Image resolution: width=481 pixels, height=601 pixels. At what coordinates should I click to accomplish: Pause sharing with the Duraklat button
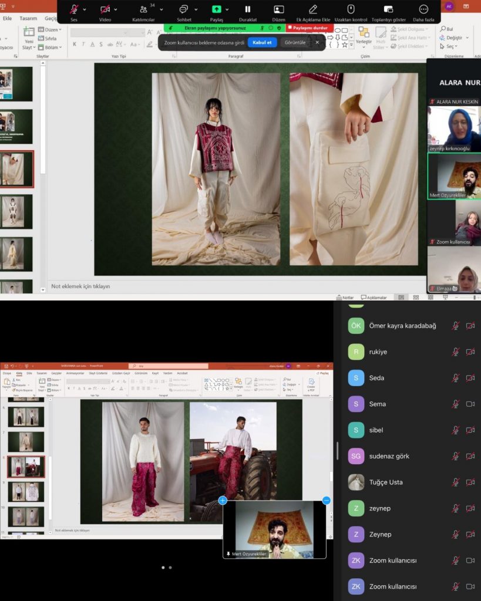pyautogui.click(x=247, y=9)
